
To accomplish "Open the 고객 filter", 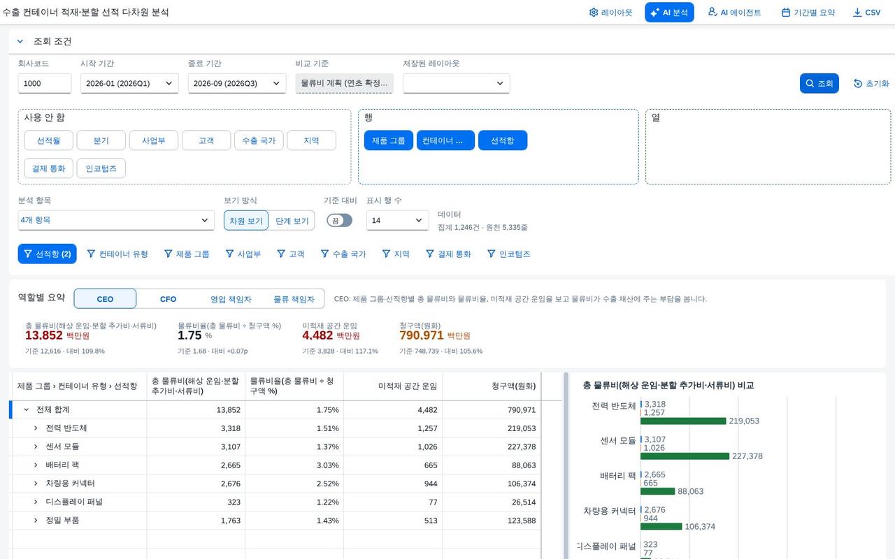I will pyautogui.click(x=290, y=254).
